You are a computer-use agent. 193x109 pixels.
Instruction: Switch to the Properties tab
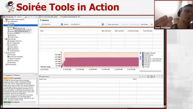8,75
